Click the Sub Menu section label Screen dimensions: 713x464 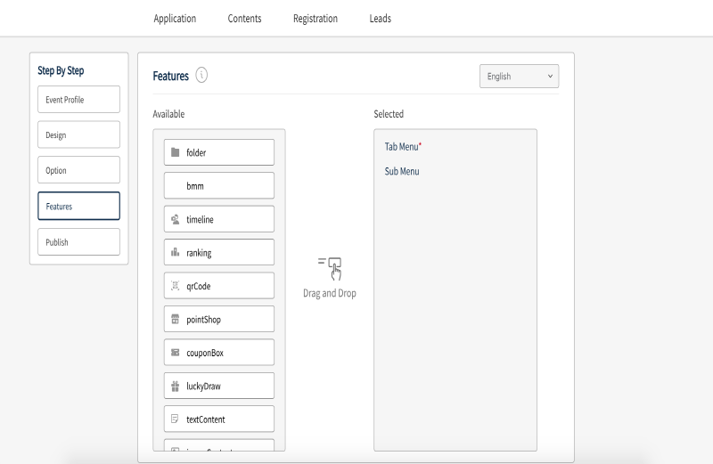tap(402, 172)
